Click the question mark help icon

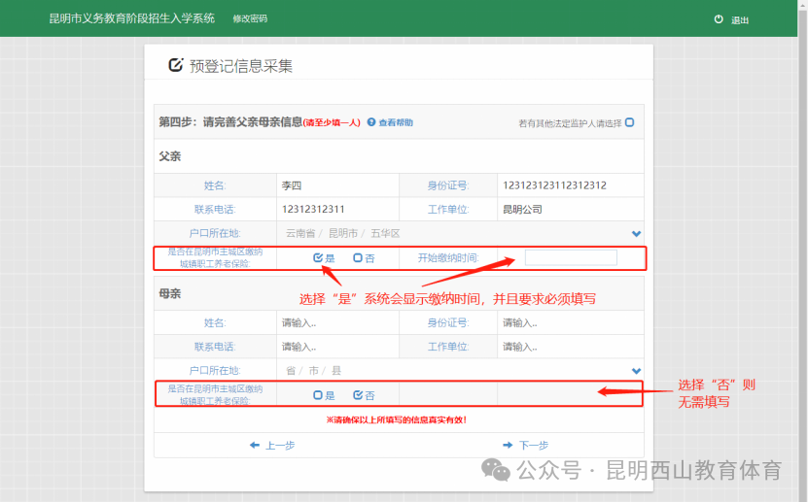pyautogui.click(x=371, y=122)
